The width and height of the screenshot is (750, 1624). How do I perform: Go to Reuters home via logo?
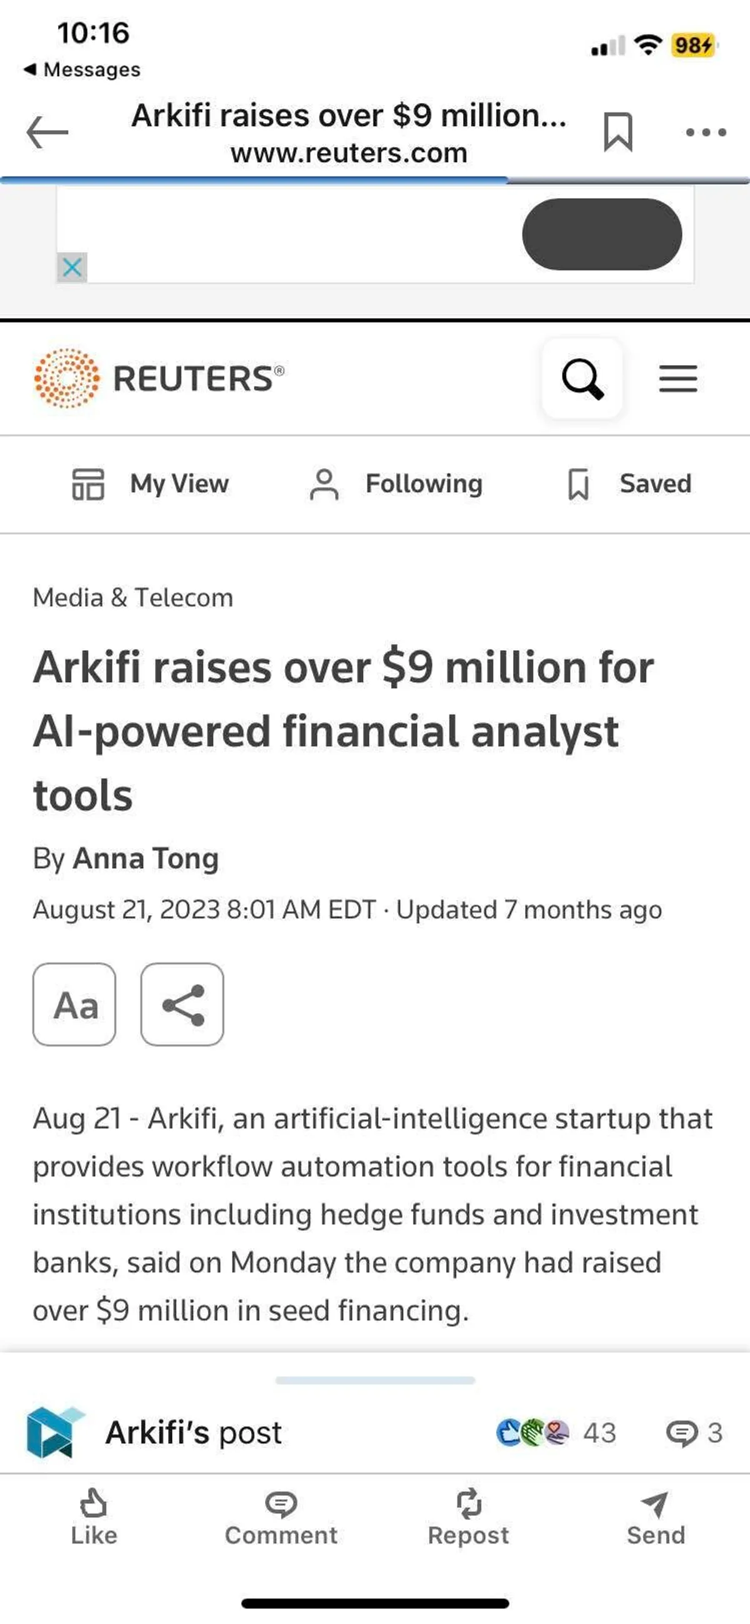pyautogui.click(x=159, y=378)
